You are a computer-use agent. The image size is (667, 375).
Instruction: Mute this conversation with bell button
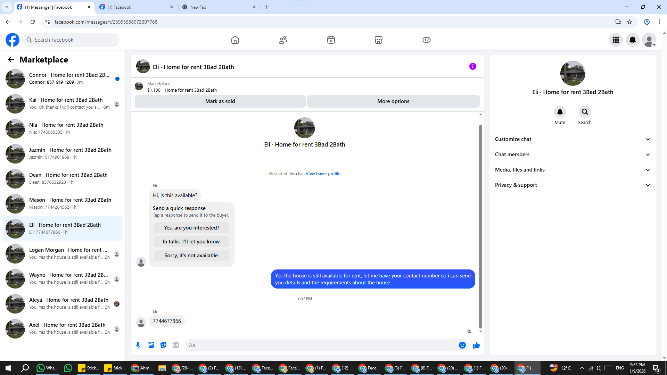coord(560,112)
